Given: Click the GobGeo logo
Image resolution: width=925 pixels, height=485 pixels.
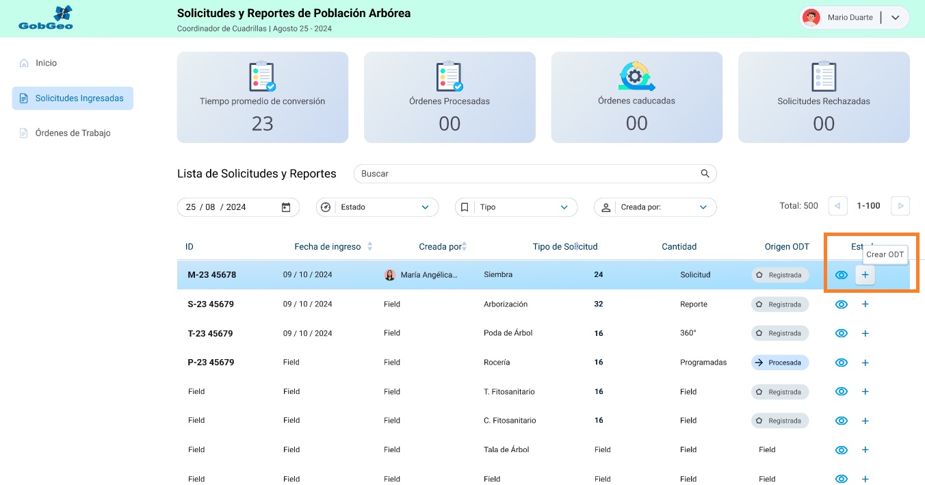Looking at the screenshot, I should (x=46, y=18).
